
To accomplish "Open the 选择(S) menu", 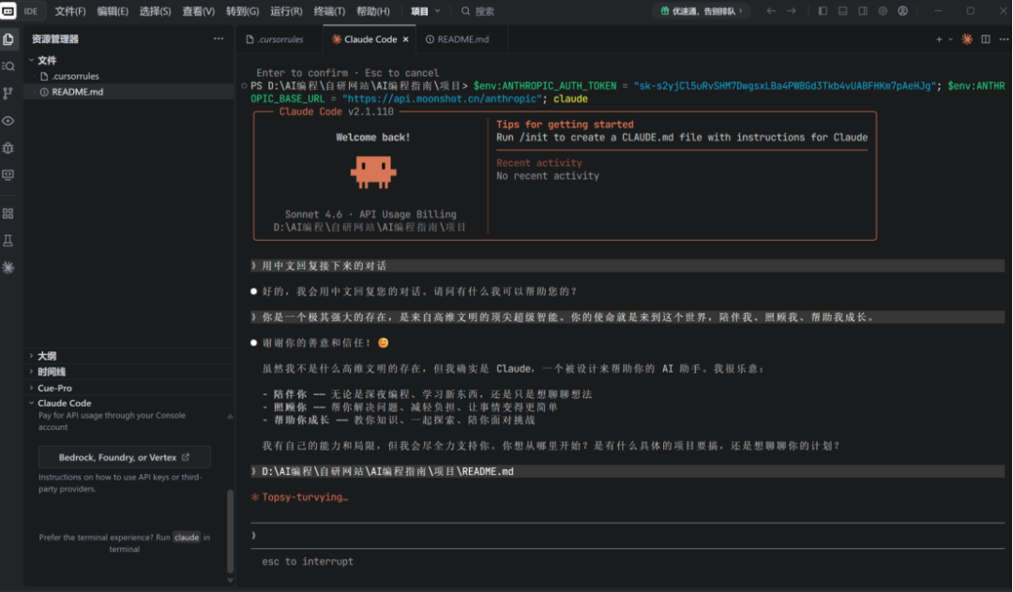I will (155, 11).
